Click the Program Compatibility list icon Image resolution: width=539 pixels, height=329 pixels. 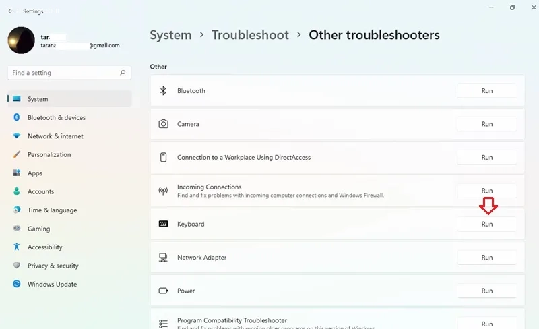163,324
